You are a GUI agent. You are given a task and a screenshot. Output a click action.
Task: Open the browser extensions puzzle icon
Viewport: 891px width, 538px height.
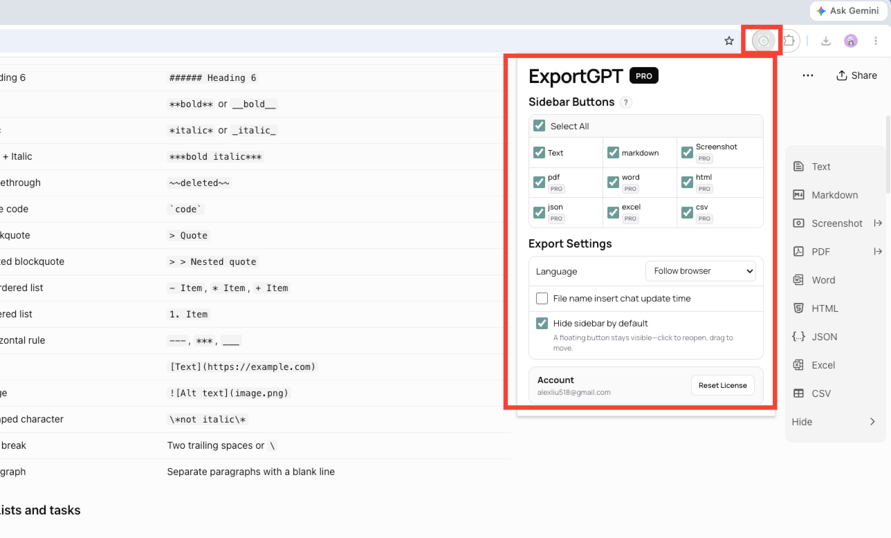[789, 41]
